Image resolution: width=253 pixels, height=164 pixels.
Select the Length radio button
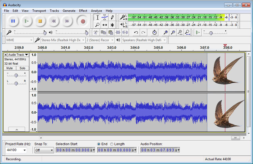[x=112, y=144]
